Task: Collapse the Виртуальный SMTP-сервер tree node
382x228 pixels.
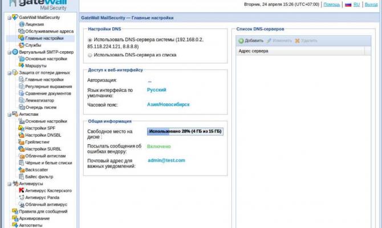Action: [9, 52]
